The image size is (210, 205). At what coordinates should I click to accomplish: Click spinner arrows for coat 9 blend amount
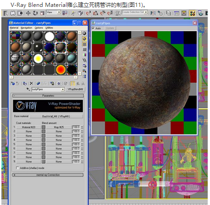[82, 161]
